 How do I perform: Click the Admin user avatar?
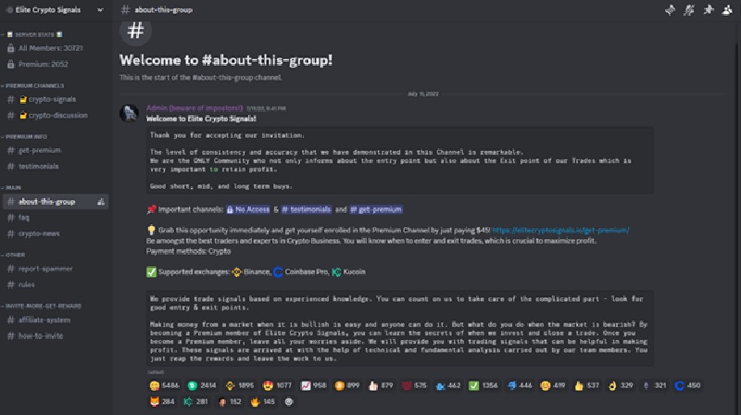(130, 114)
